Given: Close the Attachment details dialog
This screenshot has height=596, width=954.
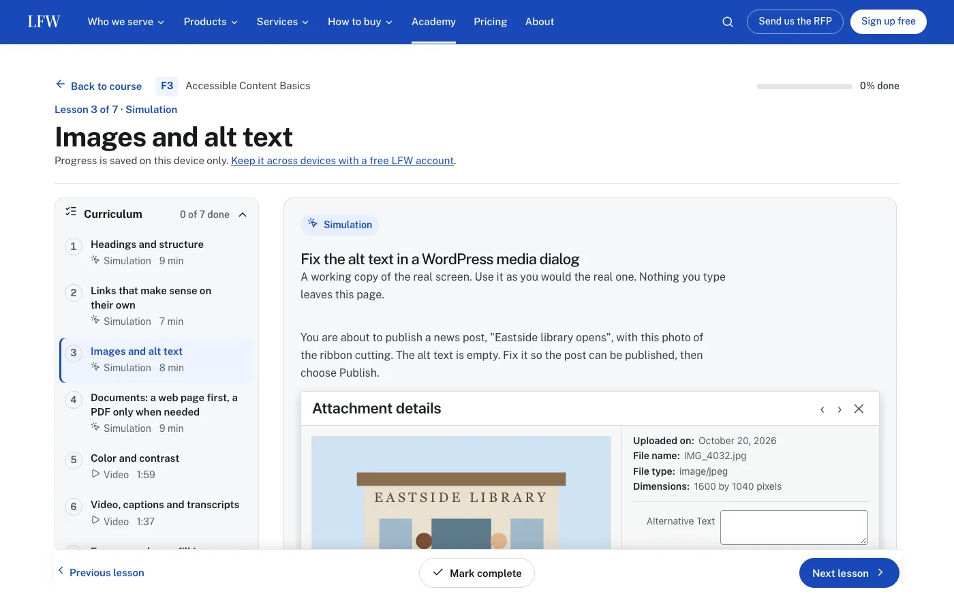Looking at the screenshot, I should click(x=859, y=409).
